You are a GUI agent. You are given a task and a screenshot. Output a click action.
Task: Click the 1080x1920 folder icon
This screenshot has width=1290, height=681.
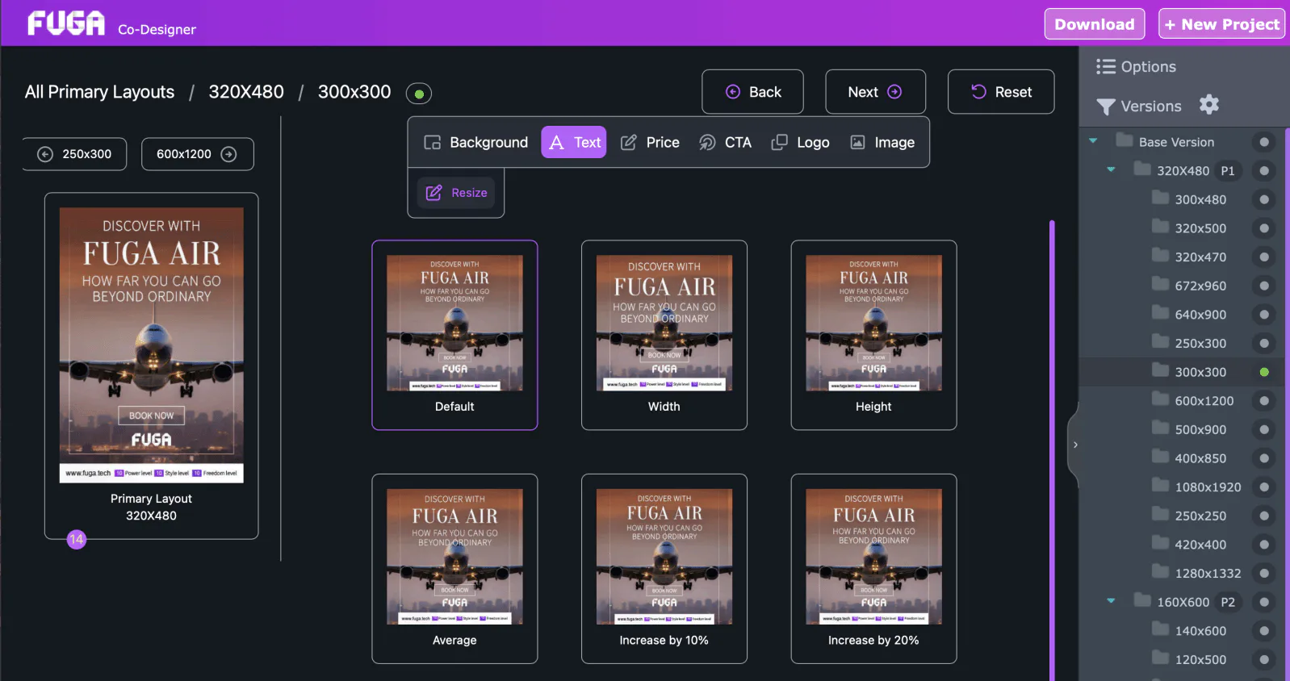(1160, 486)
